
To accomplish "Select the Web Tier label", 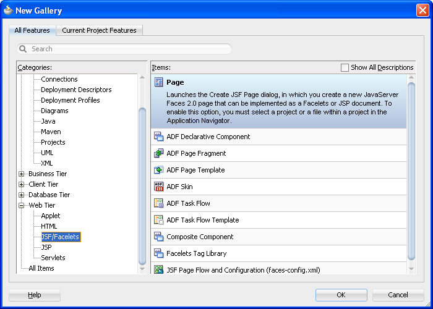I will click(42, 205).
